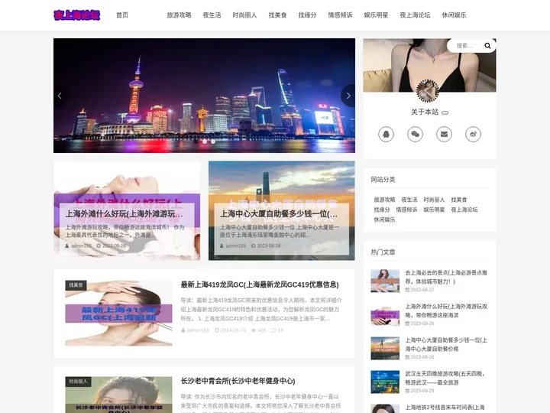Click 找美食 under 网站分类
The width and height of the screenshot is (550, 413).
tap(459, 200)
